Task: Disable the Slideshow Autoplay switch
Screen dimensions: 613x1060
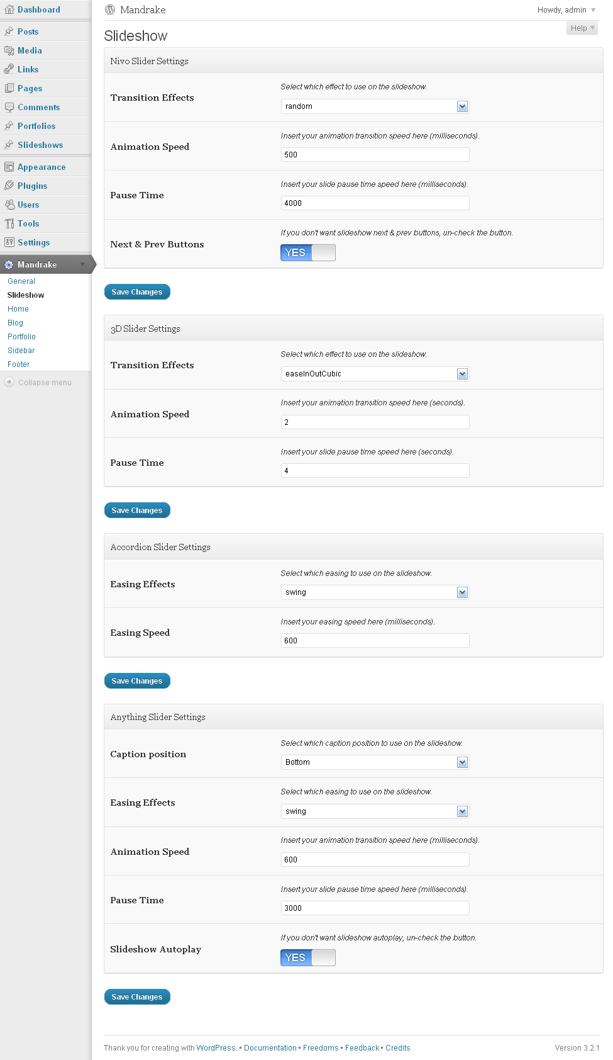Action: pyautogui.click(x=307, y=957)
